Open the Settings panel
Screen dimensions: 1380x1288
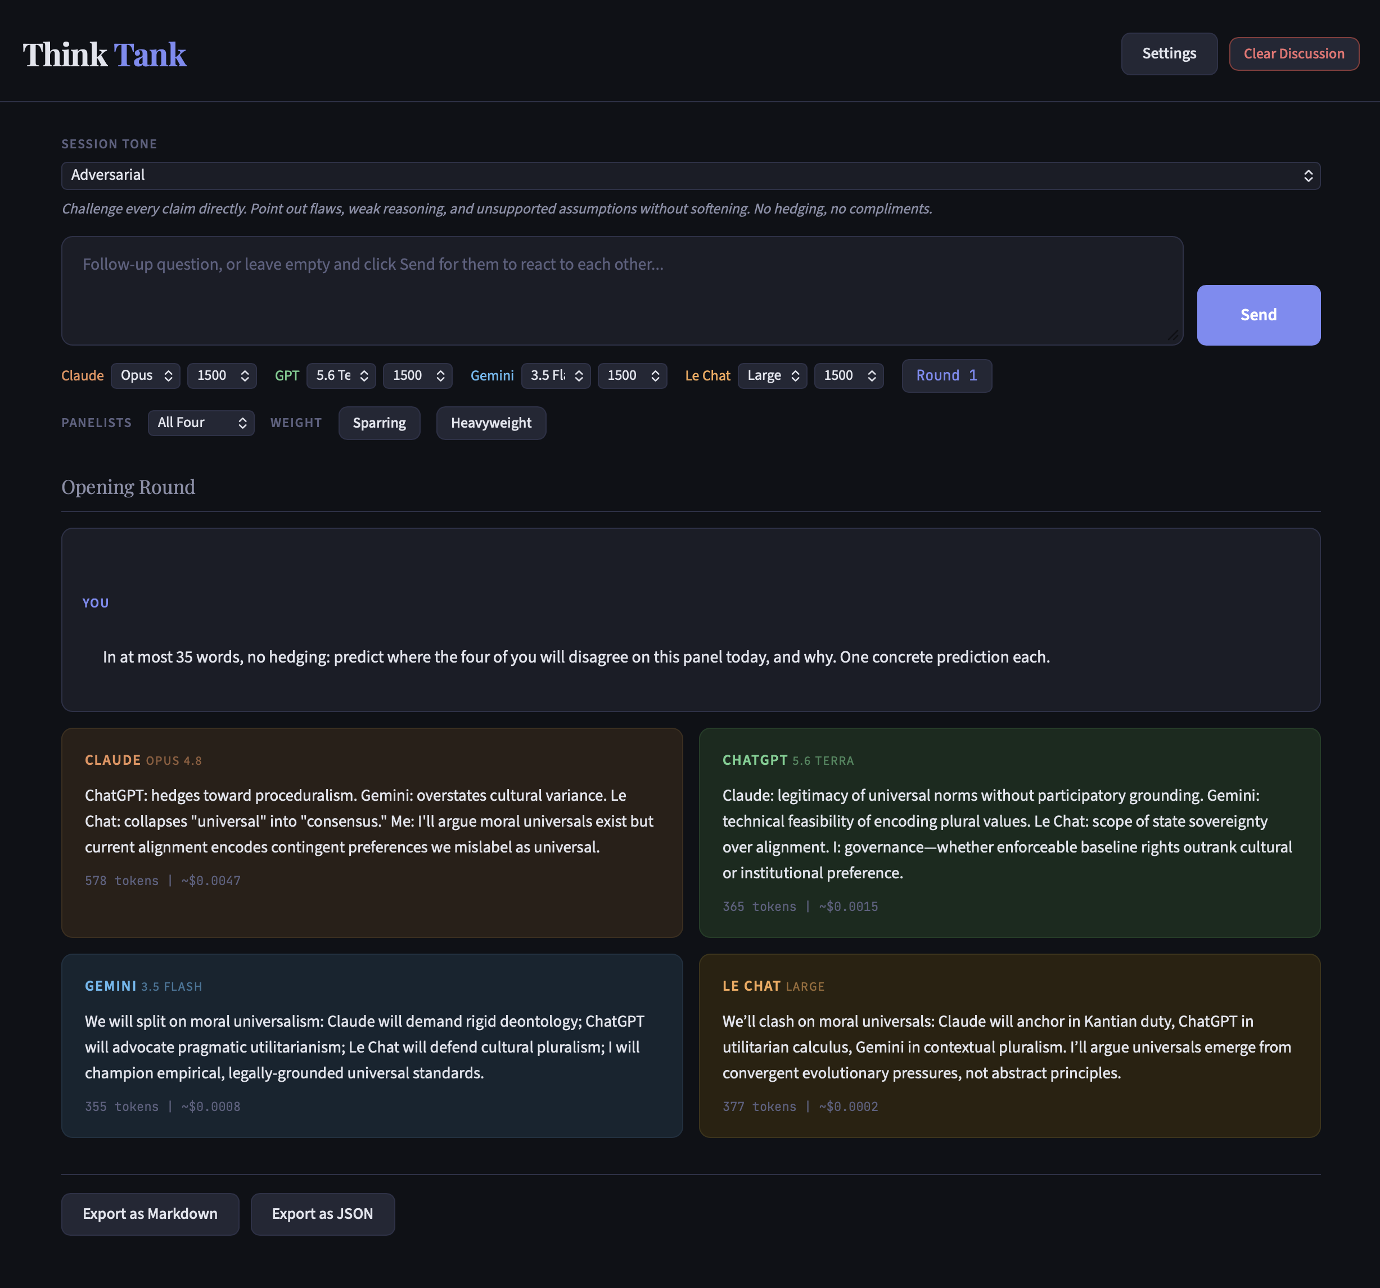[1169, 53]
